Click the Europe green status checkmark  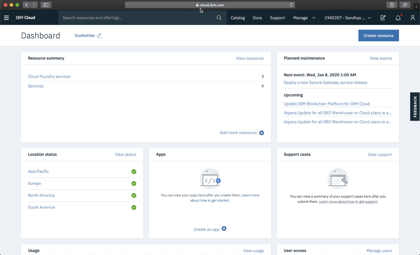point(134,183)
